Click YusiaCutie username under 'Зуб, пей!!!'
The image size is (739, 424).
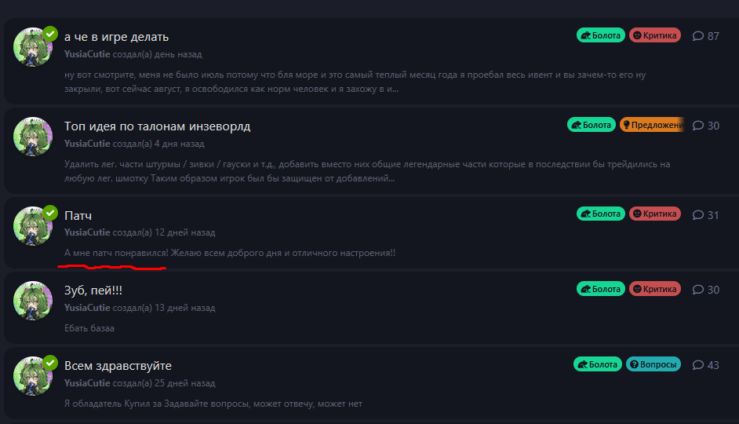(87, 308)
